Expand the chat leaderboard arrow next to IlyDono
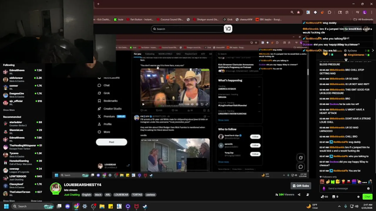 coord(373,51)
